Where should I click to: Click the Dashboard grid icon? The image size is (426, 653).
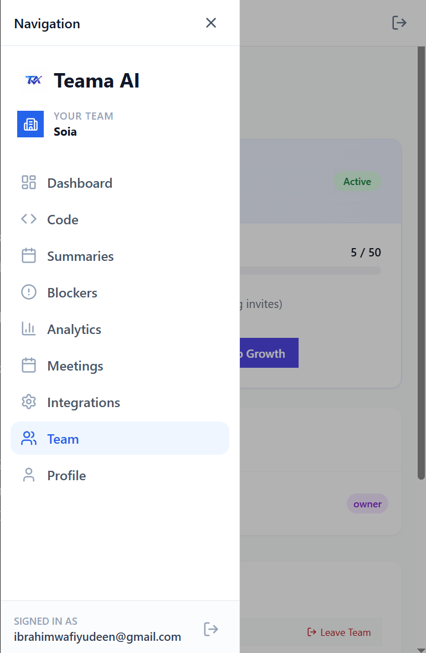(x=29, y=182)
